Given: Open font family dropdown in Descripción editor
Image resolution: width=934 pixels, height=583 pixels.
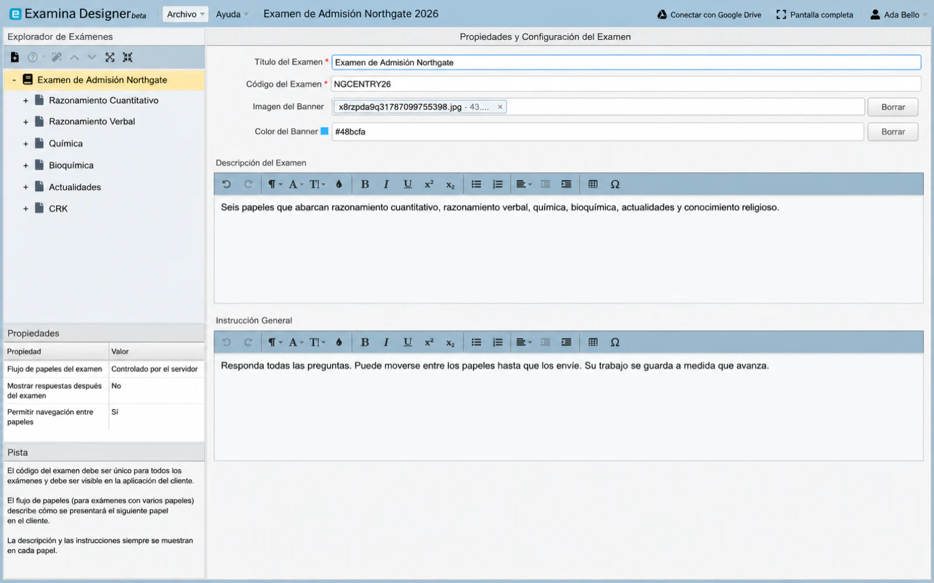Looking at the screenshot, I should pyautogui.click(x=296, y=184).
